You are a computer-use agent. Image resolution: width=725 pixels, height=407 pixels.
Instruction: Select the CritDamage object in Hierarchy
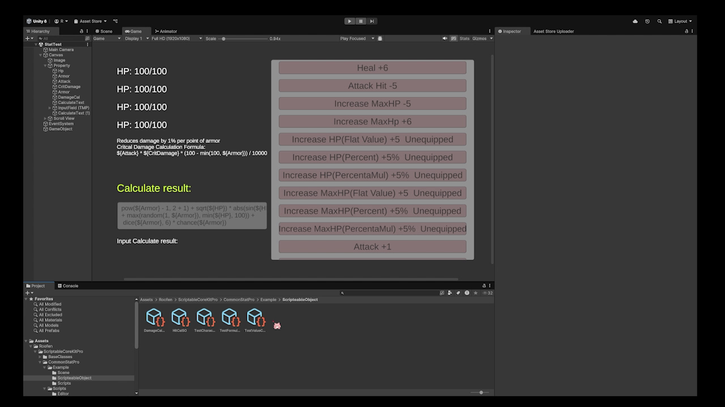[69, 86]
